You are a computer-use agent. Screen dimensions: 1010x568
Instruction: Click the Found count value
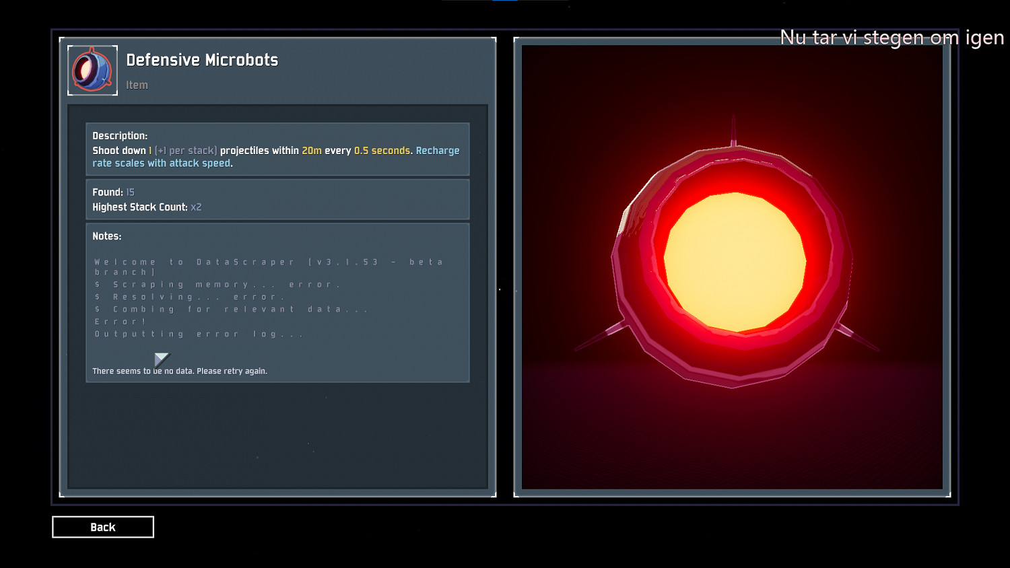(x=130, y=192)
